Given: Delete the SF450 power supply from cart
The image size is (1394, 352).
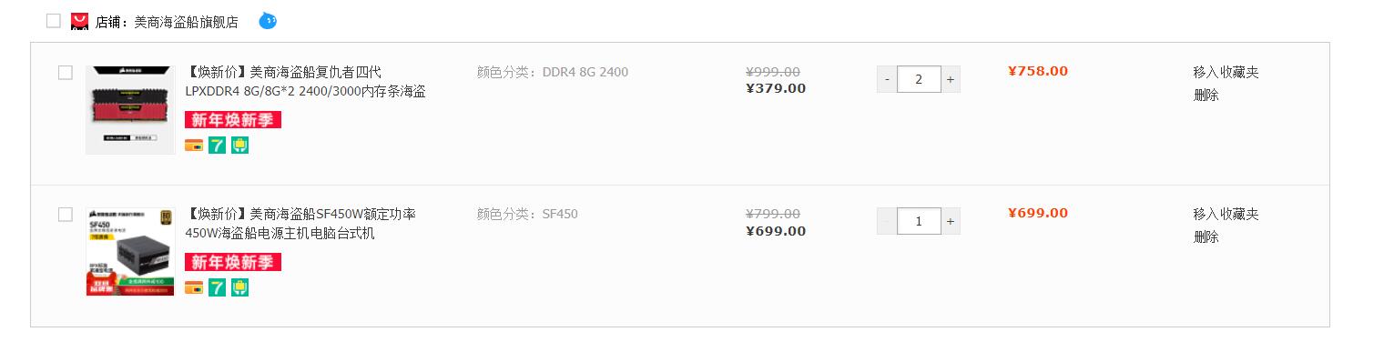Looking at the screenshot, I should [1206, 236].
